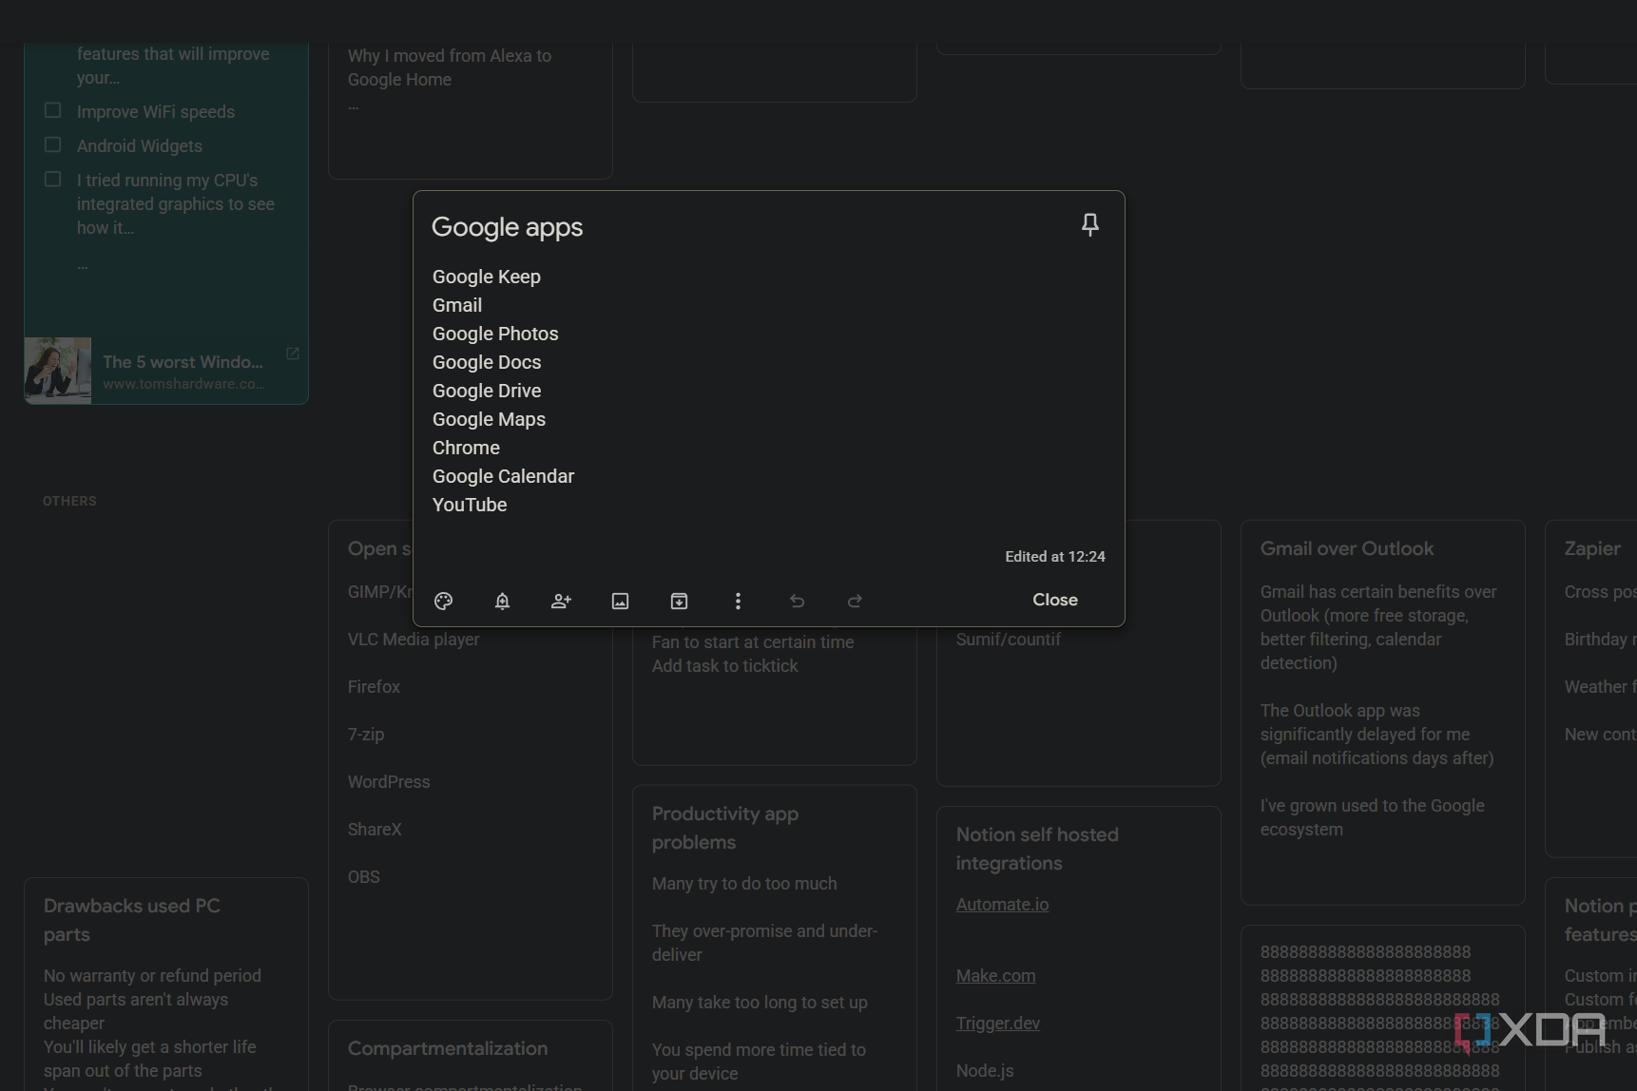Click the Google Keep line
The width and height of the screenshot is (1637, 1091).
(487, 277)
